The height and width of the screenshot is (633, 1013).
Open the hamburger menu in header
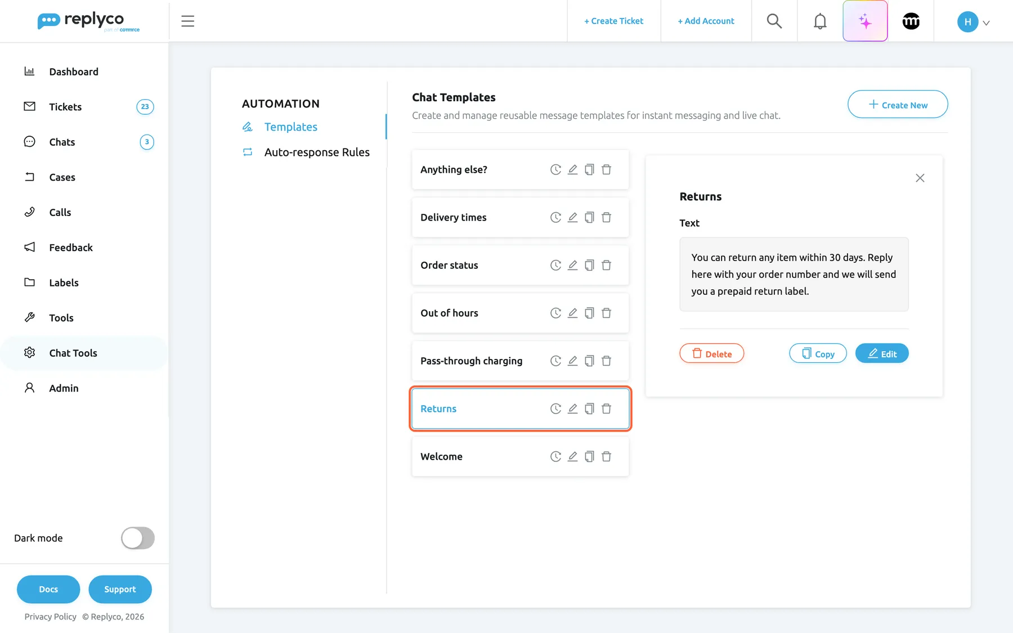pos(187,21)
